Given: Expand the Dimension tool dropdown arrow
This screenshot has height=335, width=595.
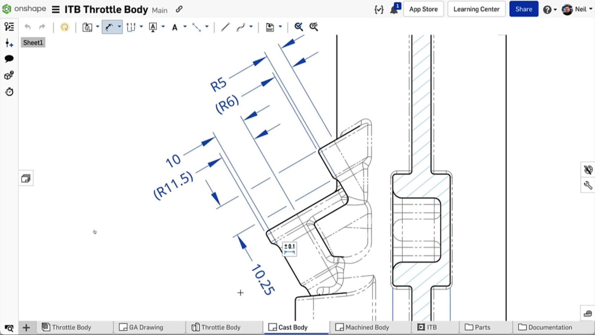Looking at the screenshot, I should tap(119, 27).
